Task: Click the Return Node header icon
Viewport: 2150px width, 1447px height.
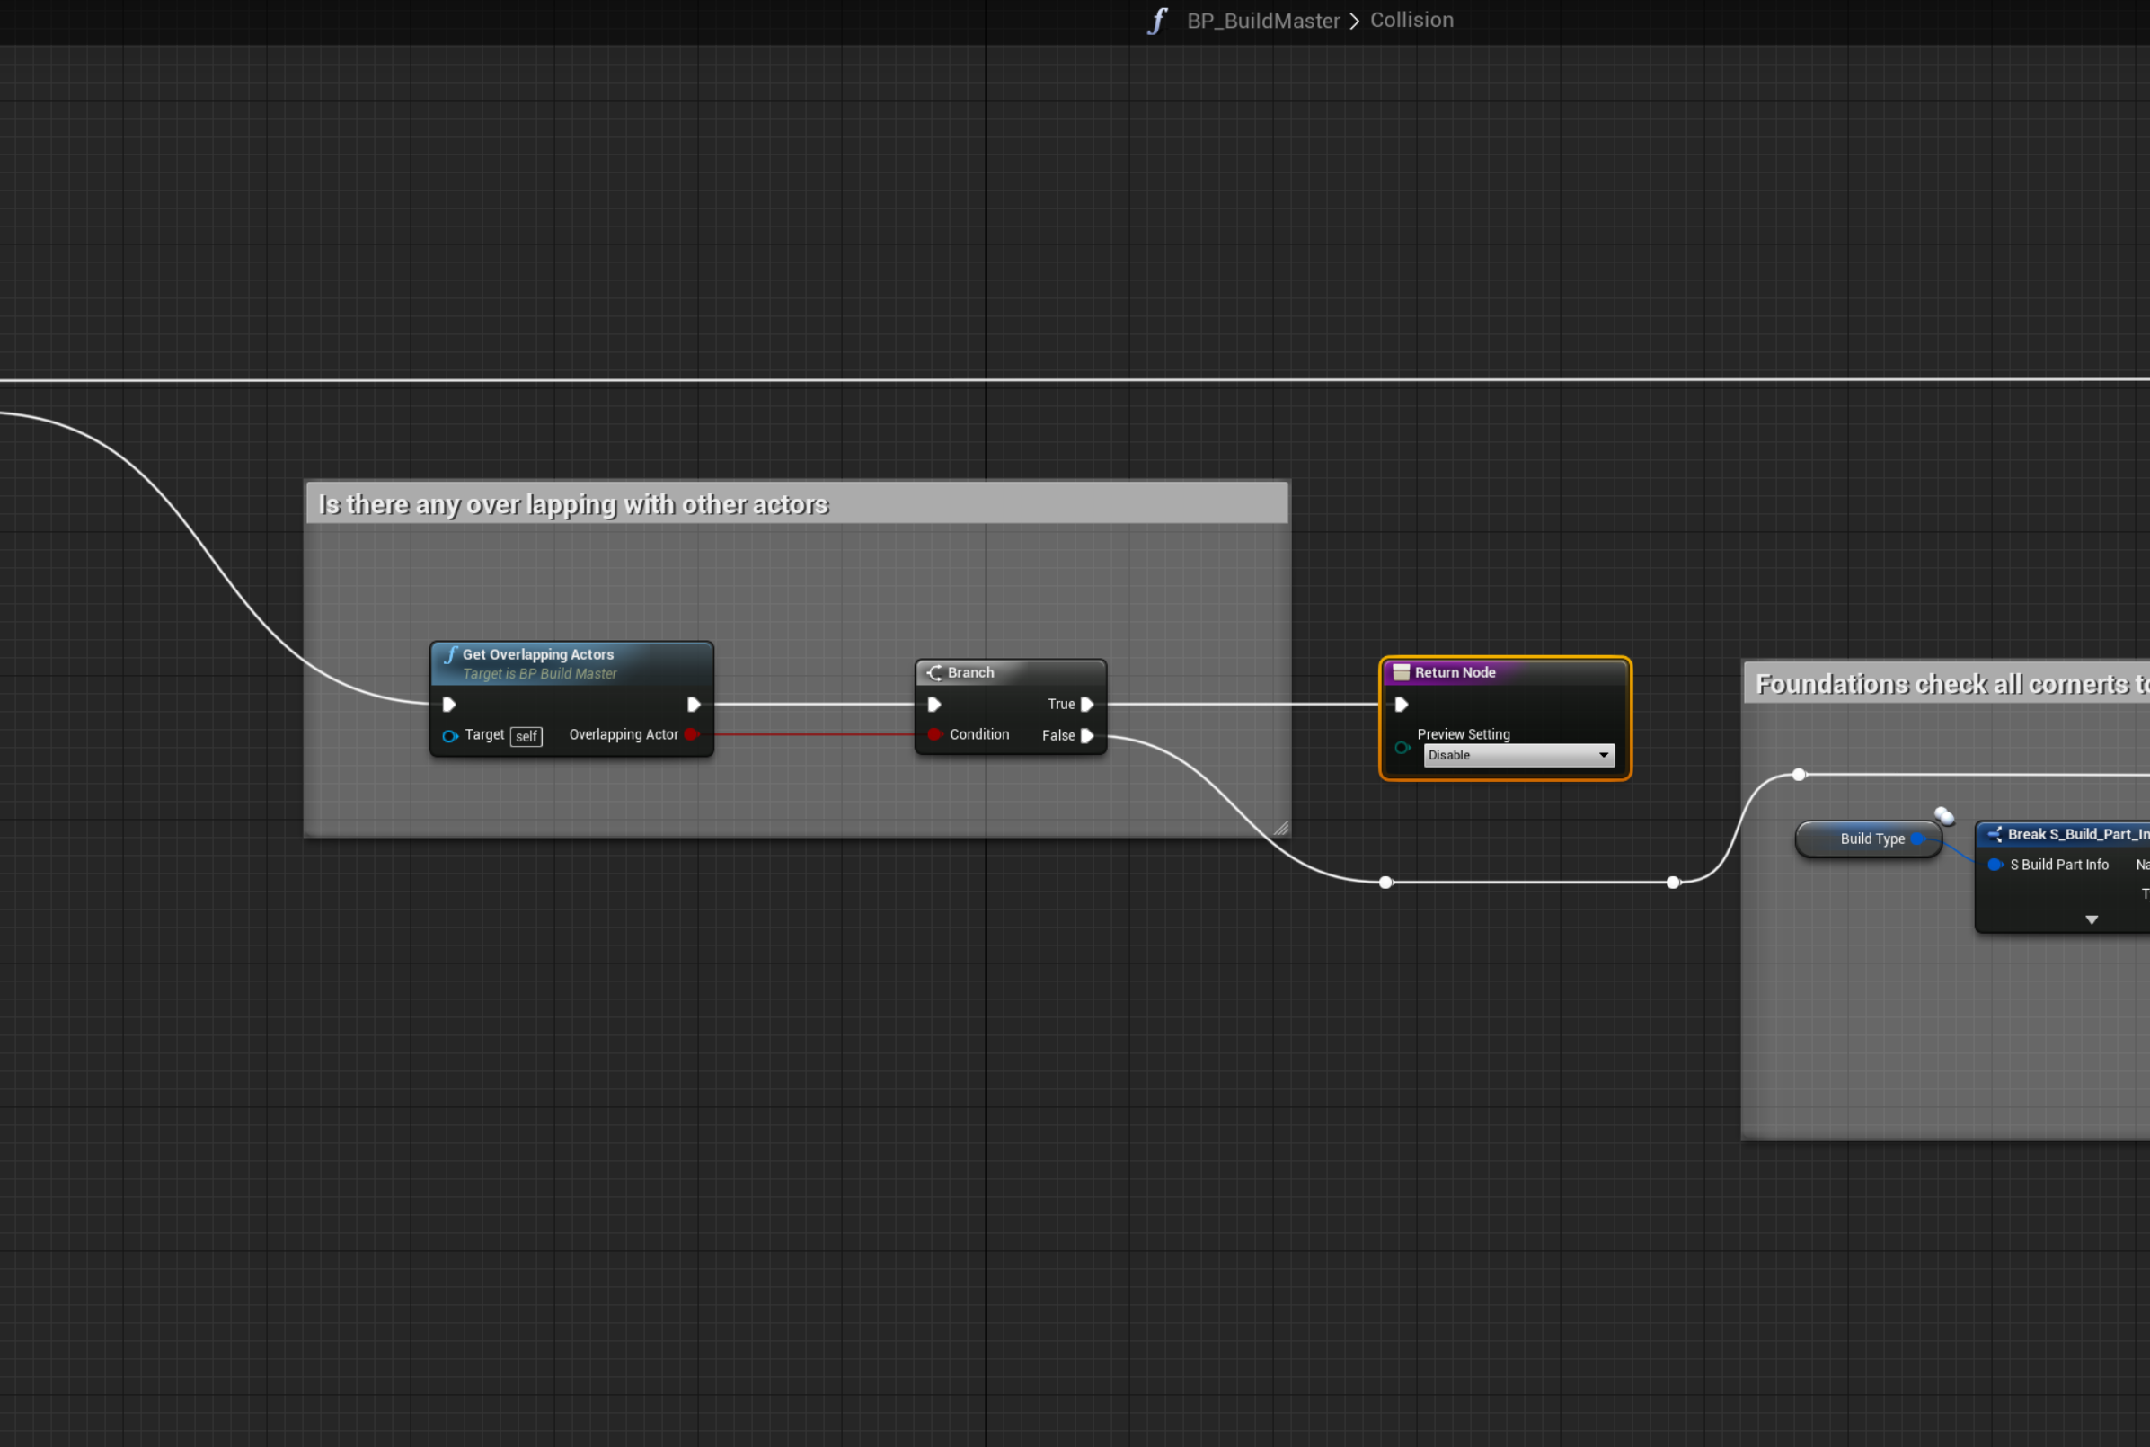Action: click(1401, 672)
